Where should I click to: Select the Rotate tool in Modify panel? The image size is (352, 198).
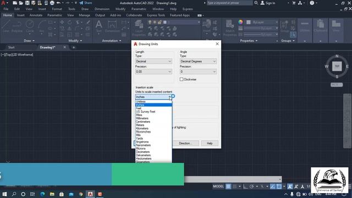(70, 22)
